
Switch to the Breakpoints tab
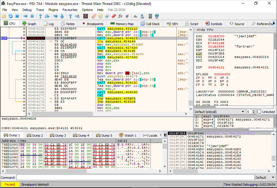pyautogui.click(x=93, y=24)
